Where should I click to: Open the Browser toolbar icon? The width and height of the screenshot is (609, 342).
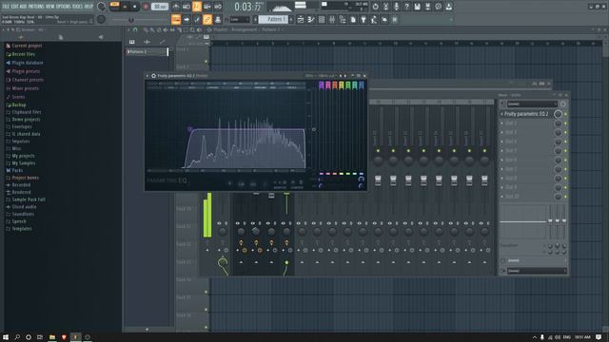[343, 19]
